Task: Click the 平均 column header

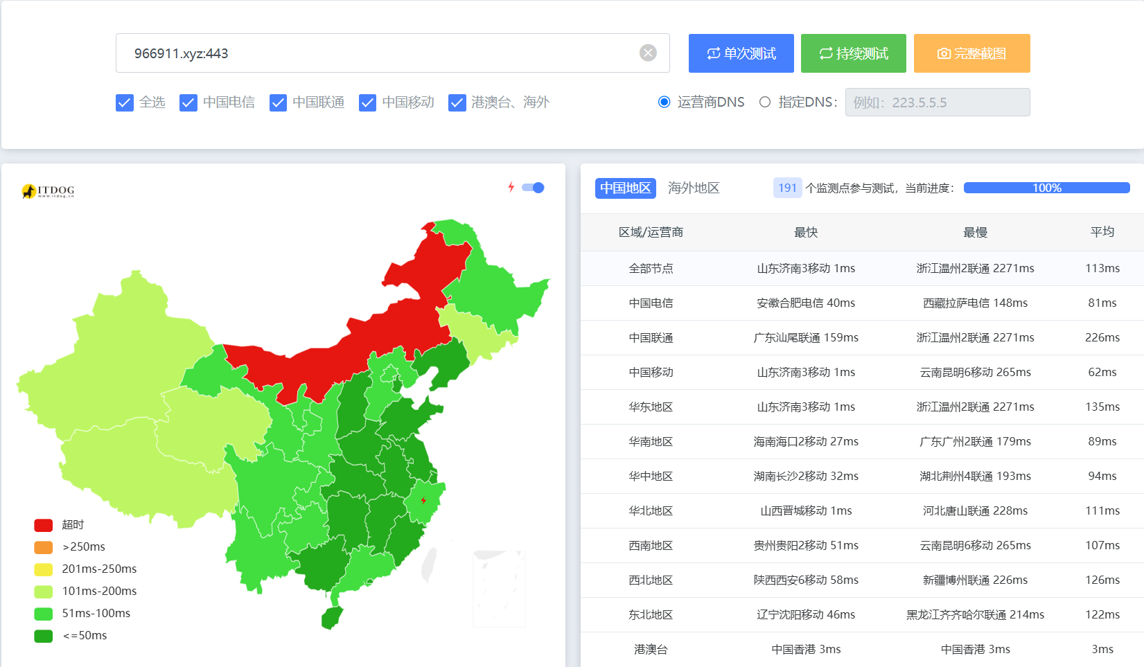Action: (1102, 232)
